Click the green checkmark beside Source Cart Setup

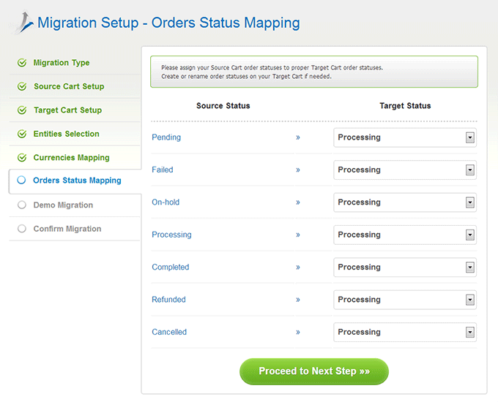(x=22, y=86)
